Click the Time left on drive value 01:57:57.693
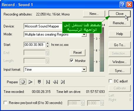Screen dimensions: 134x111 point(95,92)
